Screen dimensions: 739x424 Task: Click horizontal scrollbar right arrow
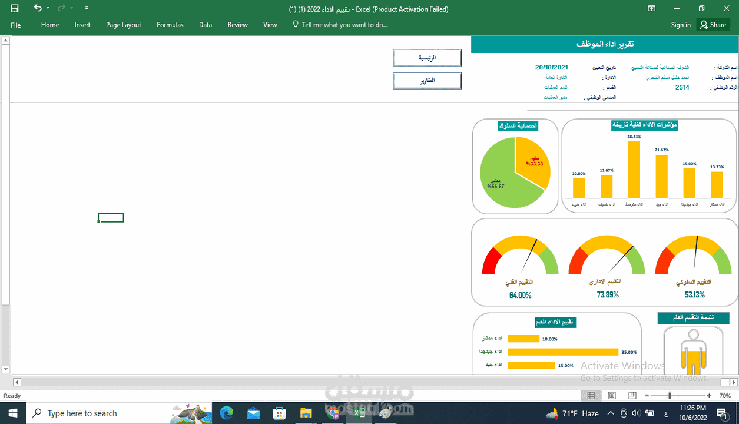pos(734,382)
